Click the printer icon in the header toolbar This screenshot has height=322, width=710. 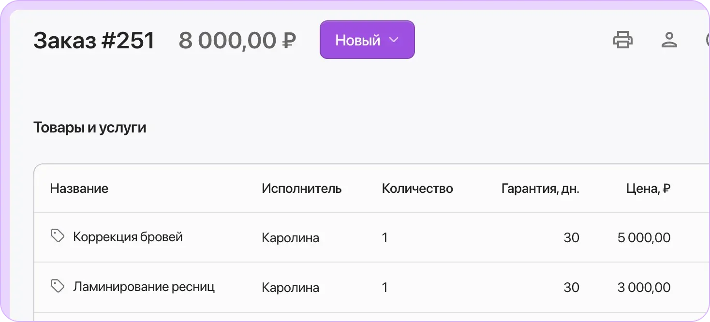point(623,40)
